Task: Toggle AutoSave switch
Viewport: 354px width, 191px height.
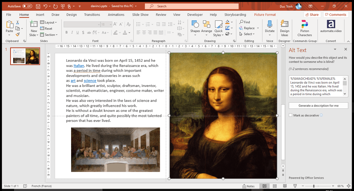Action: 27,6
